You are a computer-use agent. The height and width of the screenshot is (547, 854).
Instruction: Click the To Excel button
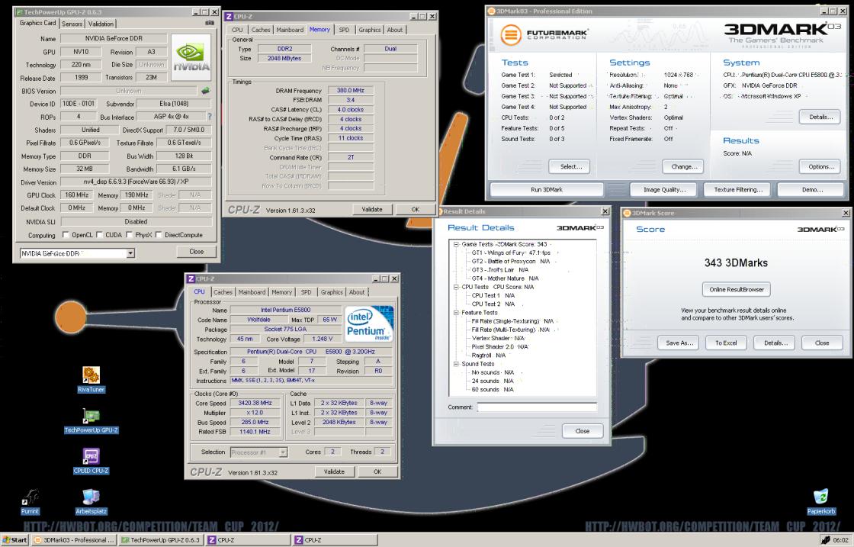(726, 343)
